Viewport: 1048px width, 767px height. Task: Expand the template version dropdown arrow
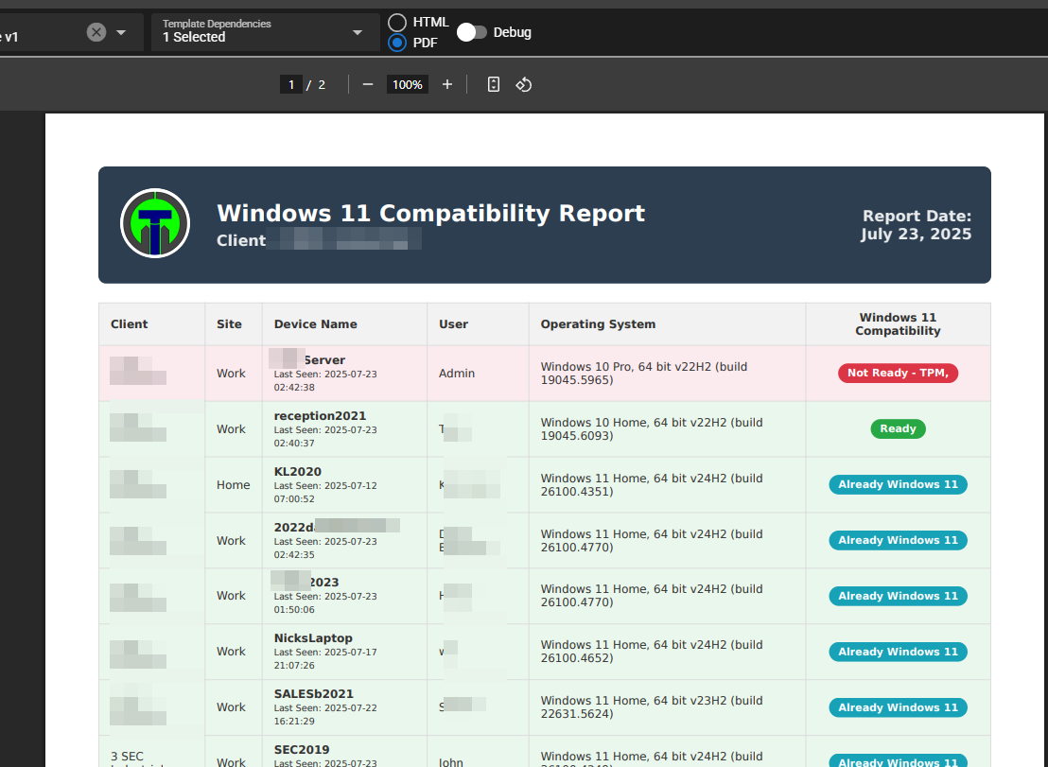121,32
